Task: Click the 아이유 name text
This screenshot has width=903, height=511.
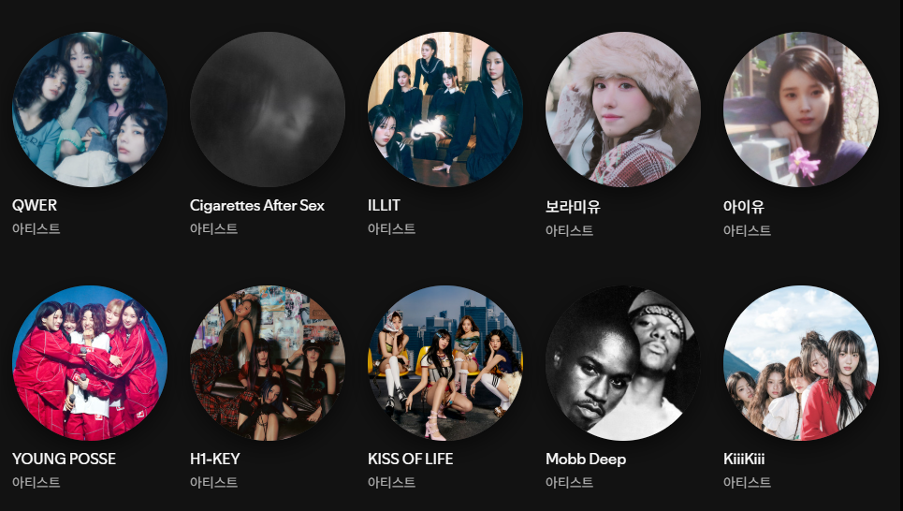Action: click(744, 206)
